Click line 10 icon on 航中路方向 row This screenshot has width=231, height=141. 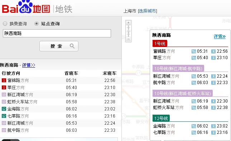[x=4, y=130]
